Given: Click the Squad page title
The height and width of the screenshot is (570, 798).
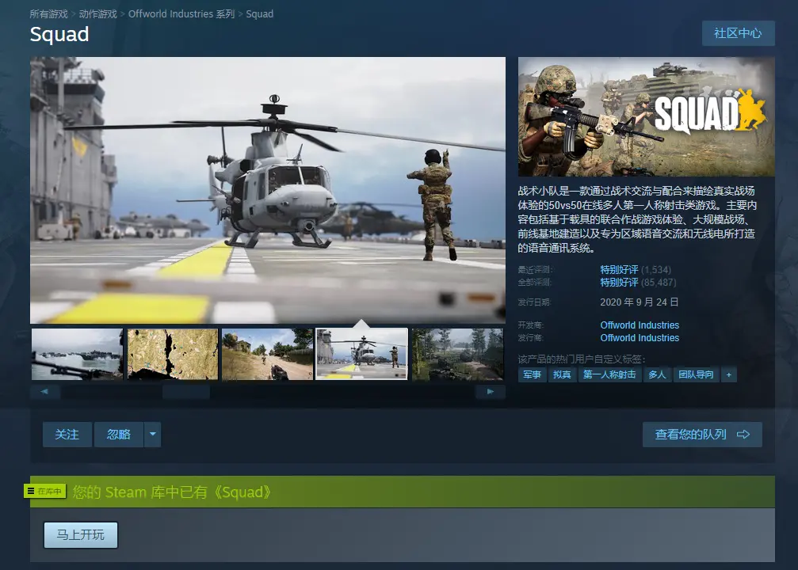Looking at the screenshot, I should [x=59, y=34].
